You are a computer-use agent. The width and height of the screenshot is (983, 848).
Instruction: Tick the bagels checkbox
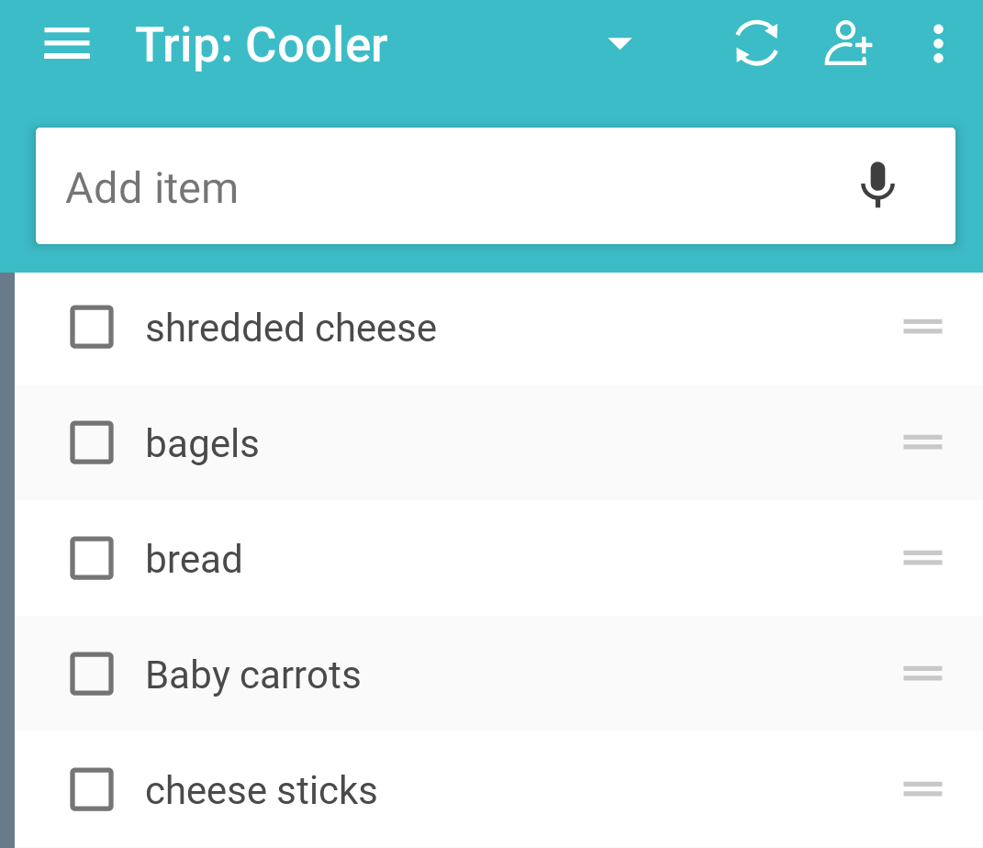pyautogui.click(x=92, y=442)
